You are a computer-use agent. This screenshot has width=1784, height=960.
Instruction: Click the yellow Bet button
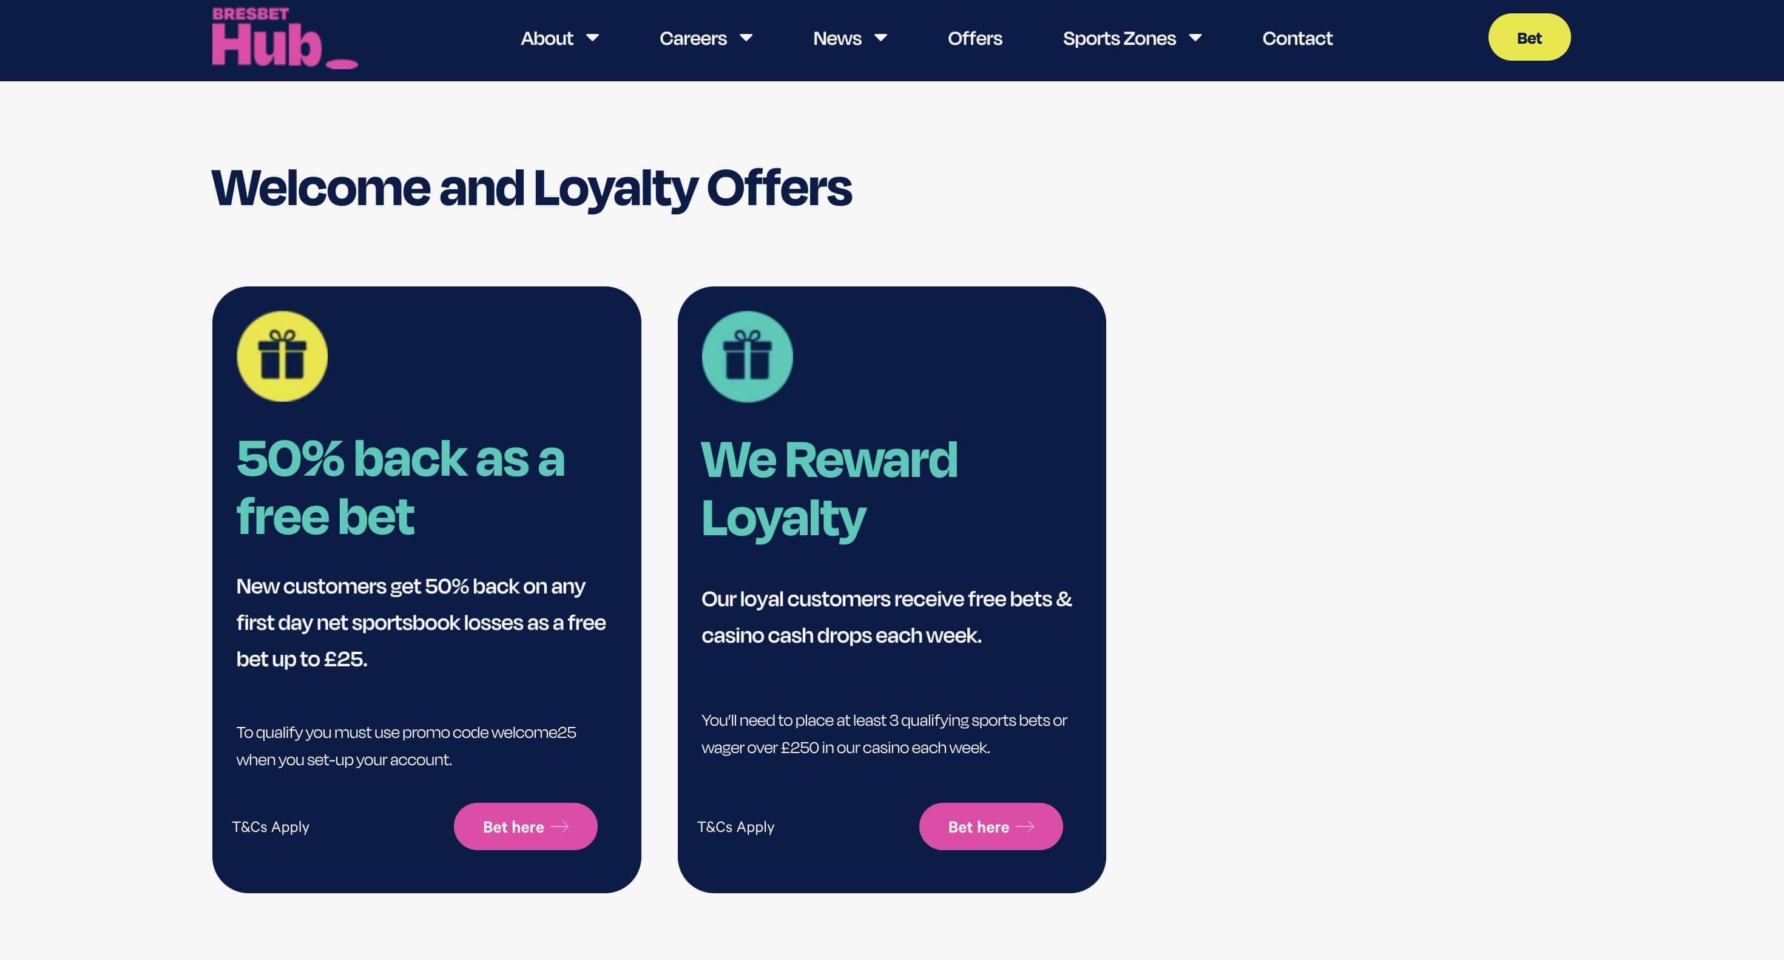coord(1529,38)
